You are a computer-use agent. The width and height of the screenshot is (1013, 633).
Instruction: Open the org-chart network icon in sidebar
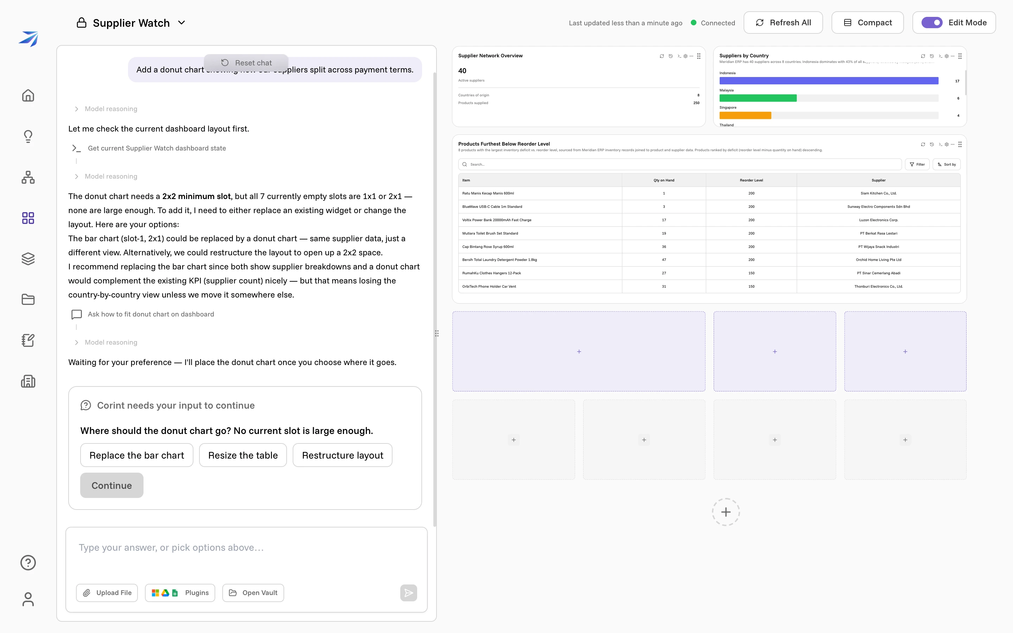coord(28,177)
